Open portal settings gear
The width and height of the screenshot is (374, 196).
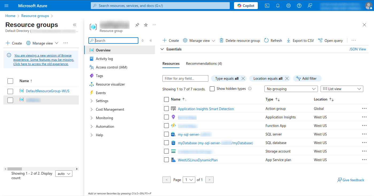(x=288, y=6)
